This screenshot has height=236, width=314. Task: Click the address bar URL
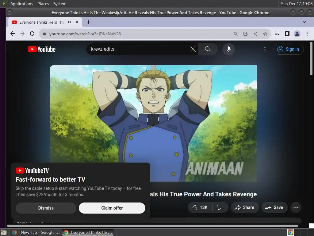pos(85,34)
